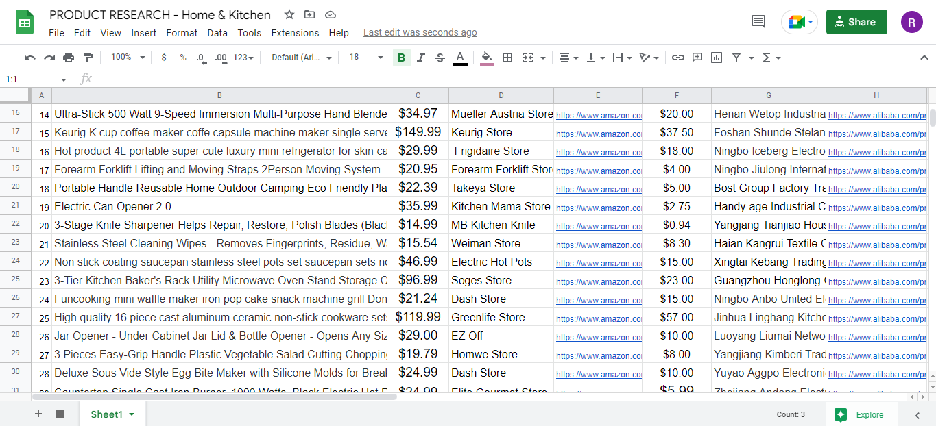Viewport: 936px width, 426px height.
Task: Open the font family dropdown
Action: coord(300,58)
